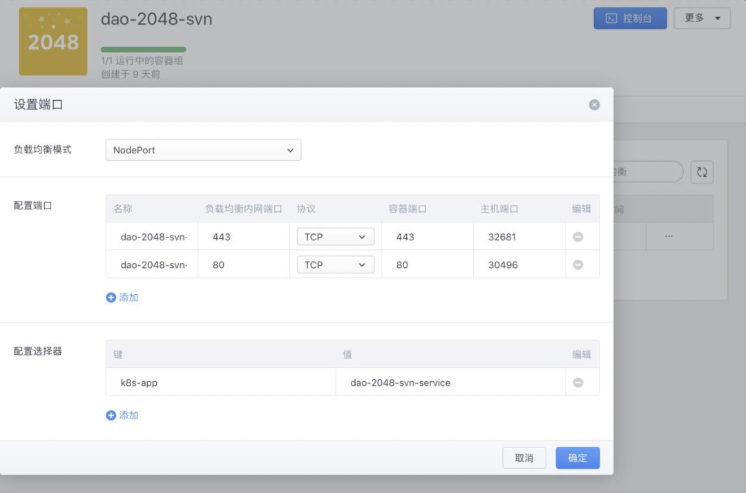Expand the 更多 menu
This screenshot has width=746, height=493.
coord(702,19)
